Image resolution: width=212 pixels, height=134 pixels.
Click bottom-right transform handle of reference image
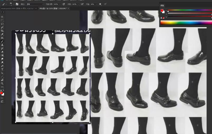90,122
